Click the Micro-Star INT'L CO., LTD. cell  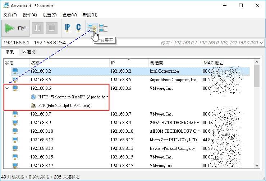(x=174, y=140)
